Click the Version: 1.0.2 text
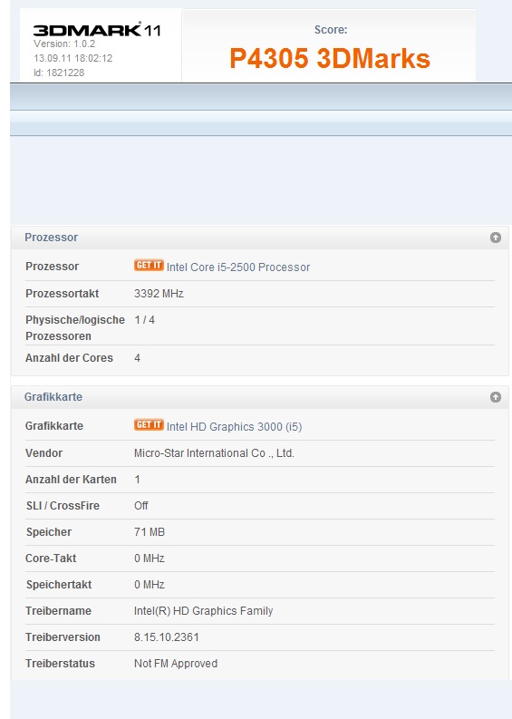Viewport: 512px width, 719px height. pyautogui.click(x=64, y=44)
